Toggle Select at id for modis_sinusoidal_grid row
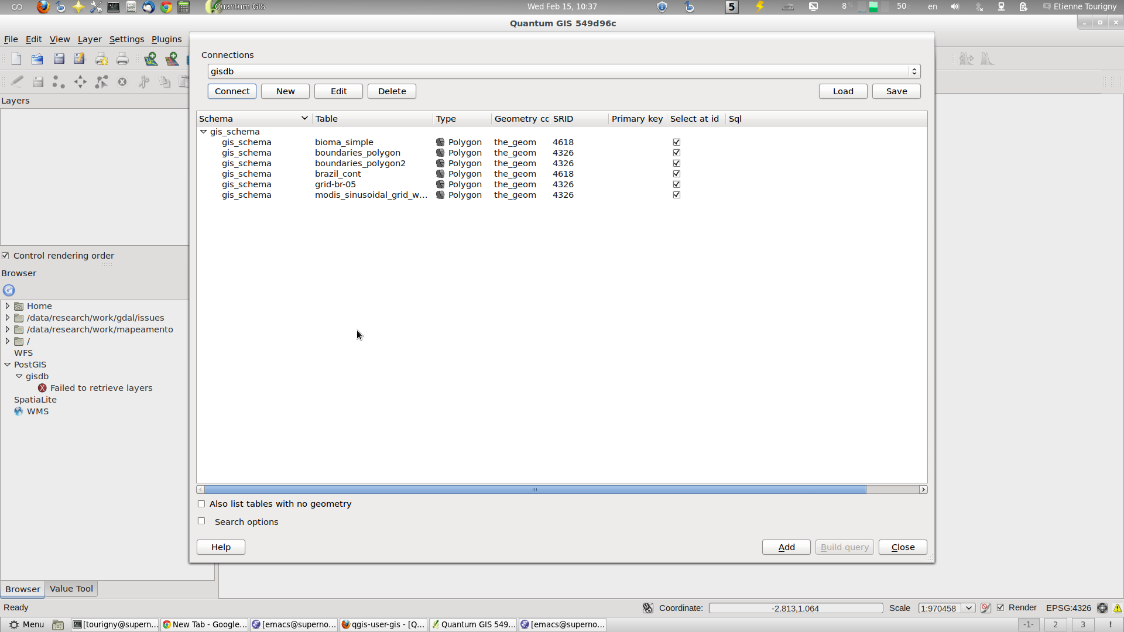 tap(677, 195)
